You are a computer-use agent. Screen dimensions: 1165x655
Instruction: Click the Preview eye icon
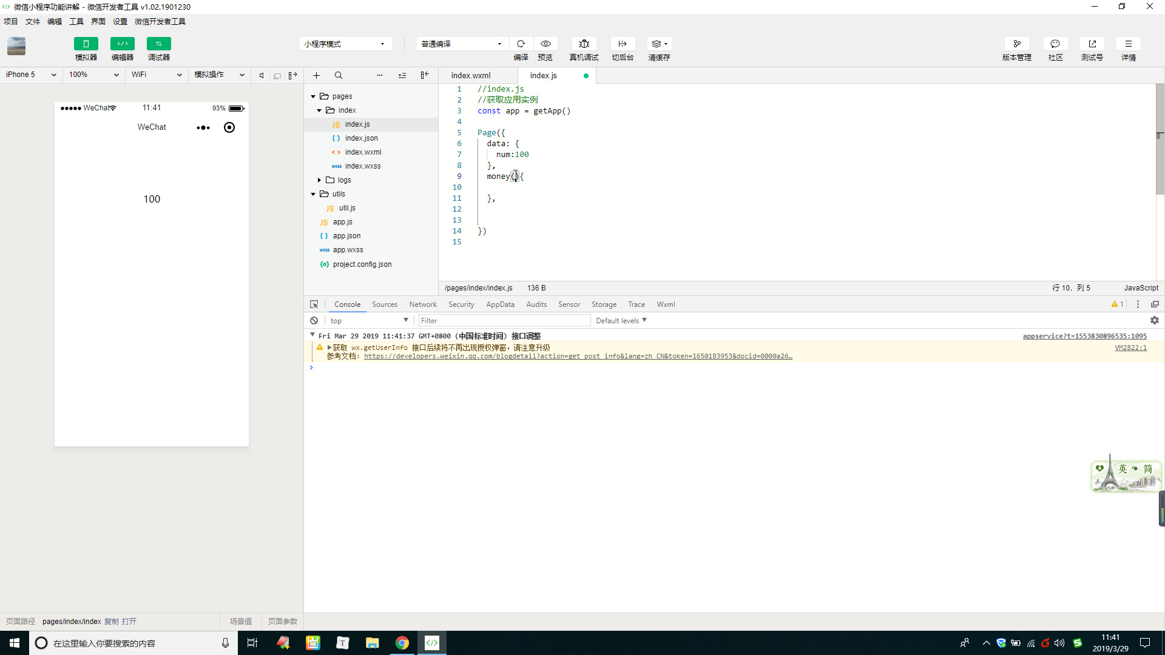tap(545, 44)
